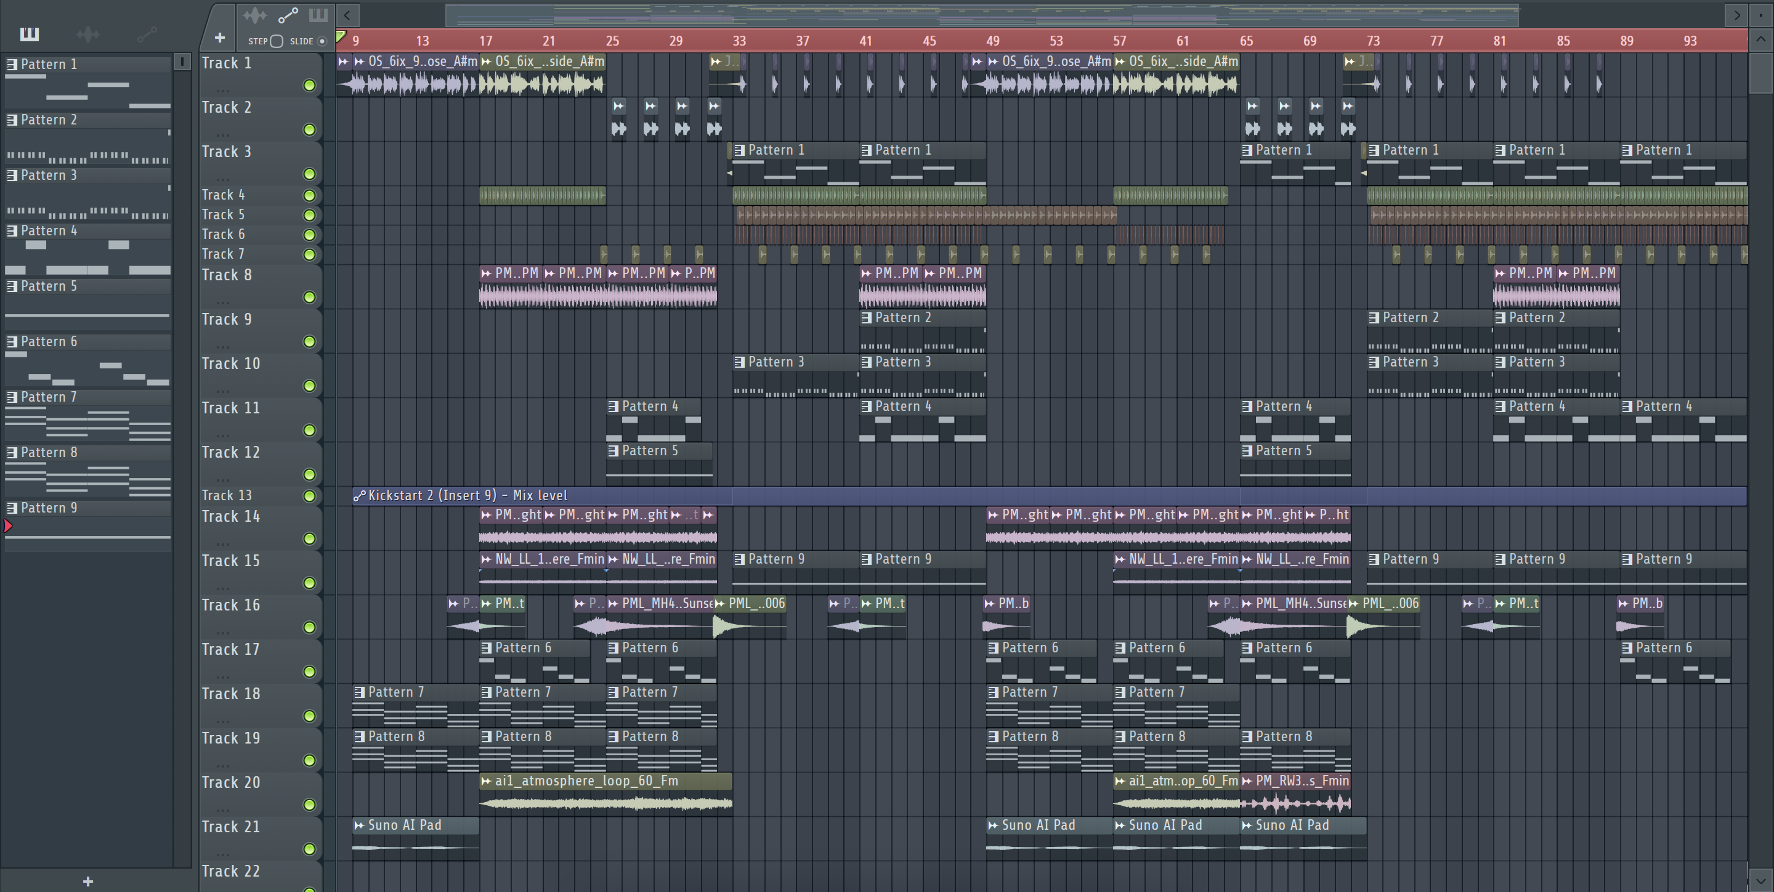Select the piano pattern focus icon in the playlist toolbar
This screenshot has width=1774, height=892.
[318, 14]
